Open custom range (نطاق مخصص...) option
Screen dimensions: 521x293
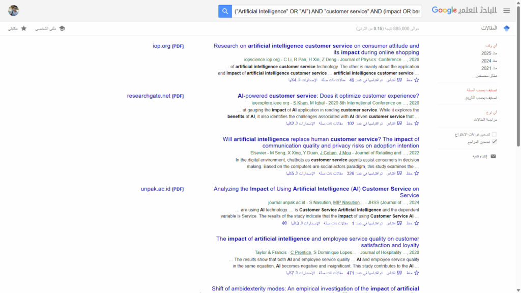[484, 76]
